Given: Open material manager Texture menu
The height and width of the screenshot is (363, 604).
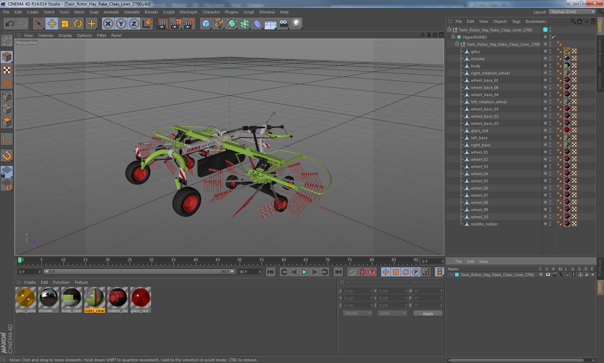Looking at the screenshot, I should 81,282.
